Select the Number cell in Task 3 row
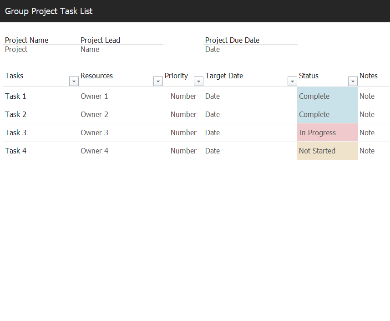The width and height of the screenshot is (390, 321). [183, 132]
